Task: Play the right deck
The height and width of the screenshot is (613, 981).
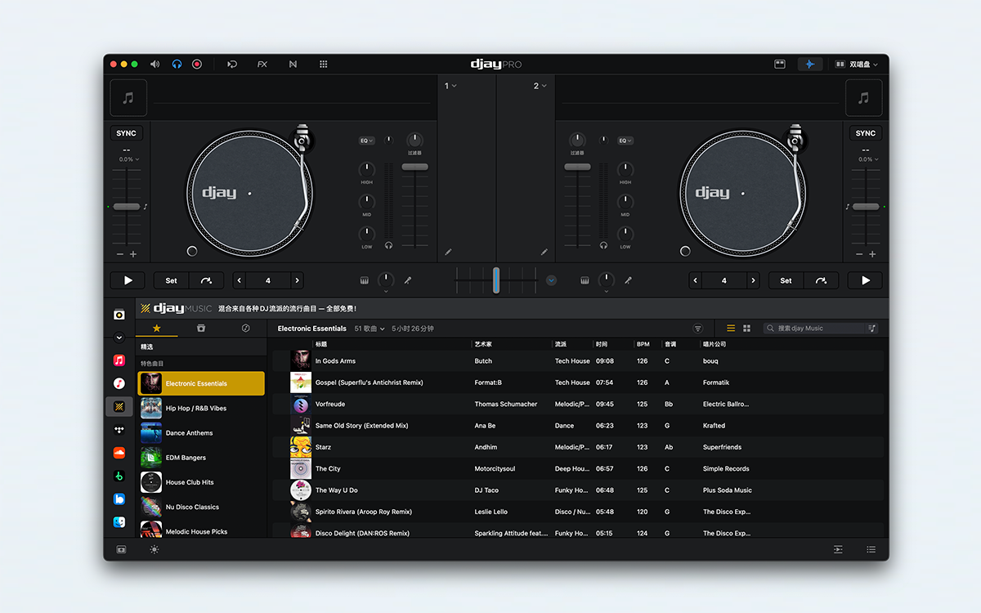Action: [x=865, y=280]
